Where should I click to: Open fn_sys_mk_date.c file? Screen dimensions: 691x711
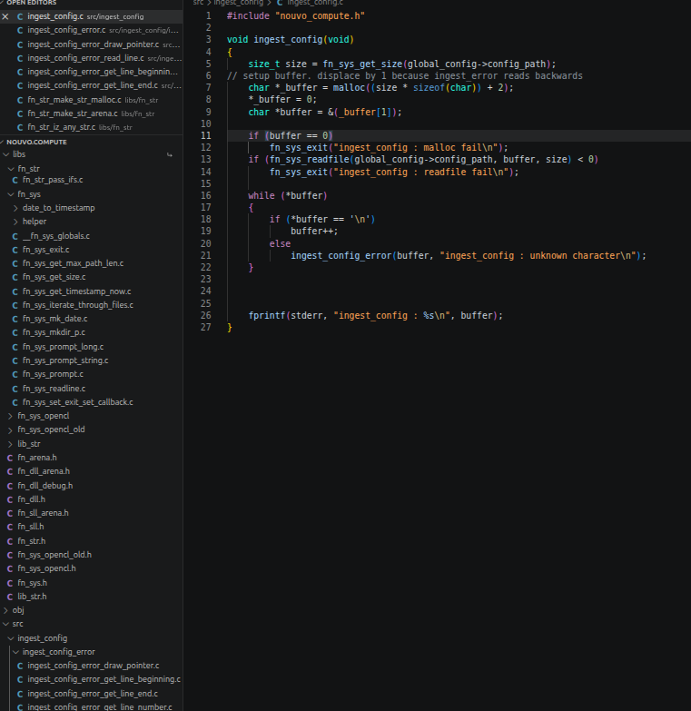[x=54, y=319]
